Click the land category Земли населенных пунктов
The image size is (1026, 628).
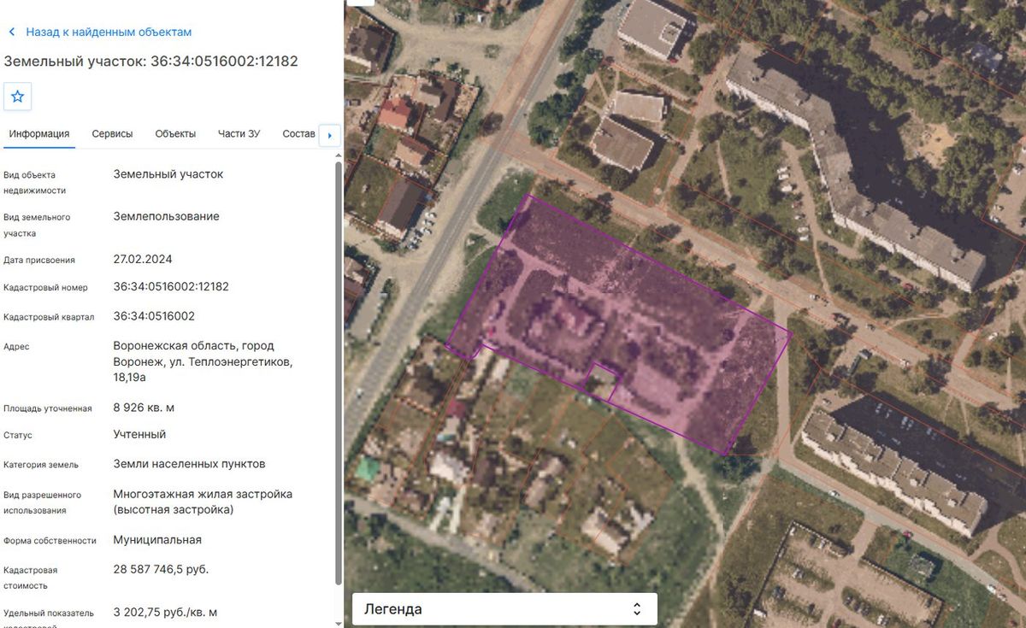coord(189,464)
